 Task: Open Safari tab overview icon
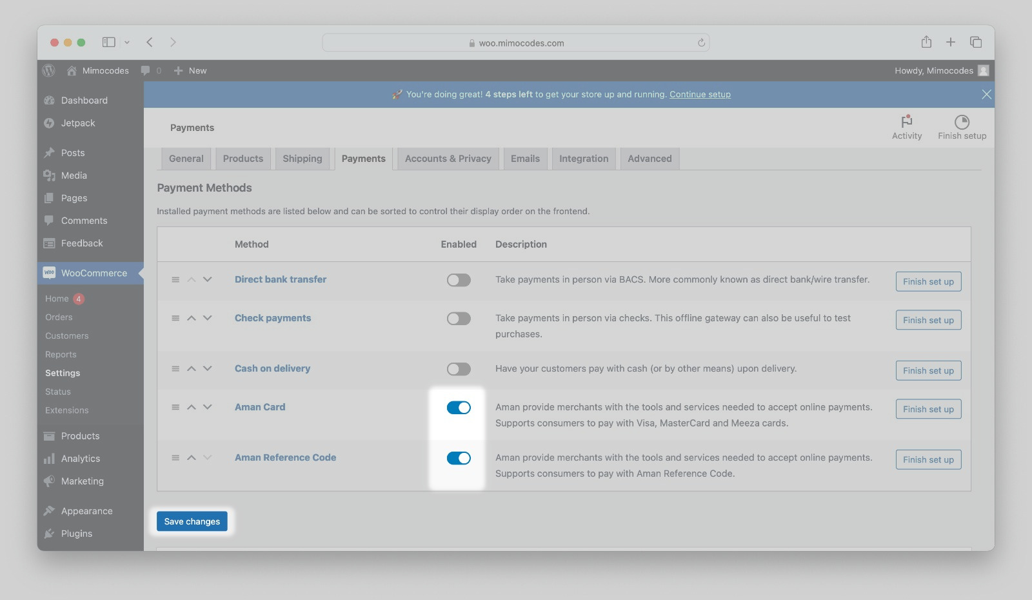pyautogui.click(x=975, y=43)
